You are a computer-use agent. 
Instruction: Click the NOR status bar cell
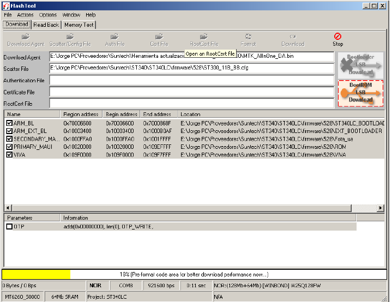tap(98, 286)
